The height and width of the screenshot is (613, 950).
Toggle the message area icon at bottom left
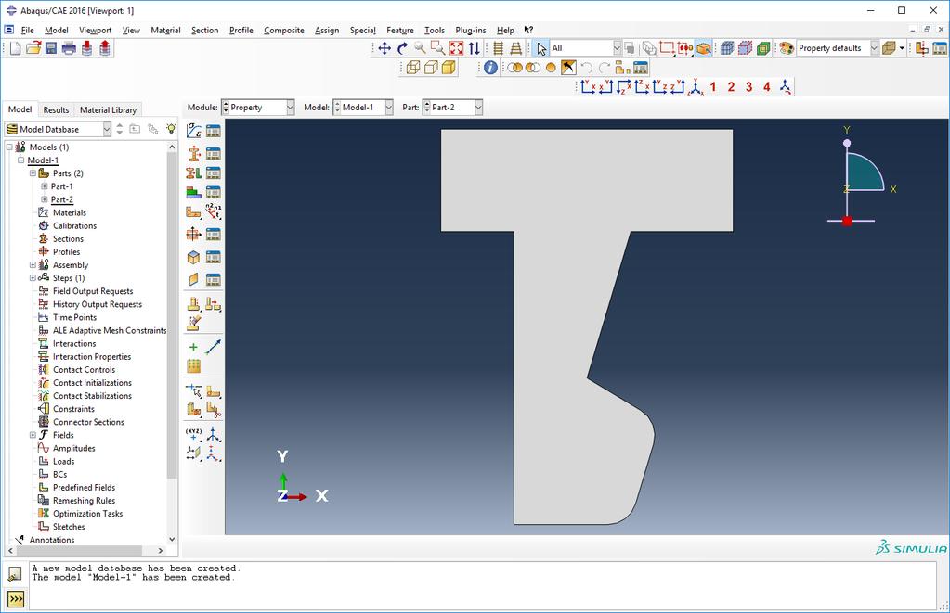click(x=15, y=574)
